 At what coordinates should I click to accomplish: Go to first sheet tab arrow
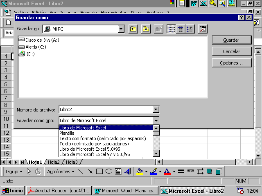point(3,162)
